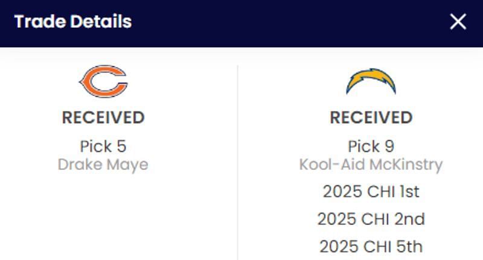Close the Trade Details dialog
The image size is (483, 260).
coord(458,22)
